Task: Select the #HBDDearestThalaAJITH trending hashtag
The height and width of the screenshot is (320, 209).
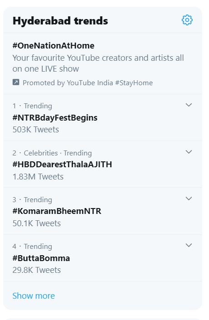Action: coord(62,165)
